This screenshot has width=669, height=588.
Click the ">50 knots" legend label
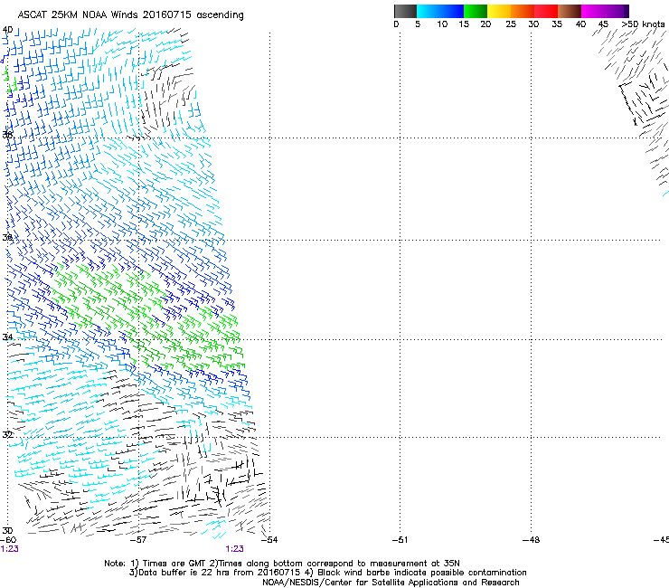pyautogui.click(x=643, y=24)
